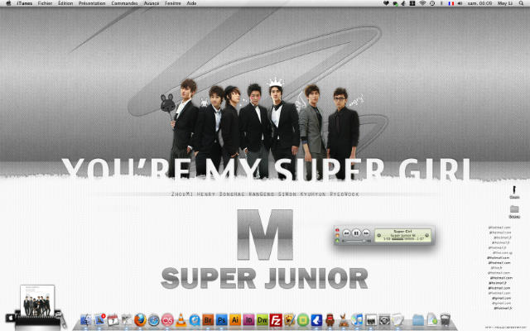This screenshot has width=530, height=331.
Task: Open QuickTime Player in dock
Action: tap(195, 319)
